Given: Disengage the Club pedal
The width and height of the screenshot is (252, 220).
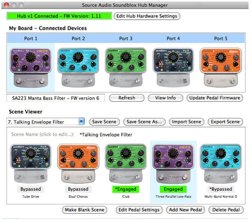Looking at the screenshot, I should tap(125, 189).
